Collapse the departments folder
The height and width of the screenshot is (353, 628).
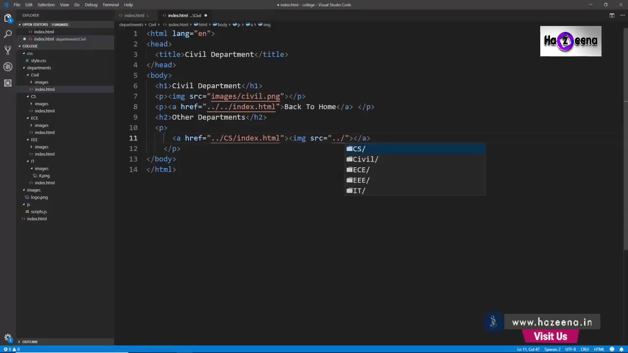[38, 68]
